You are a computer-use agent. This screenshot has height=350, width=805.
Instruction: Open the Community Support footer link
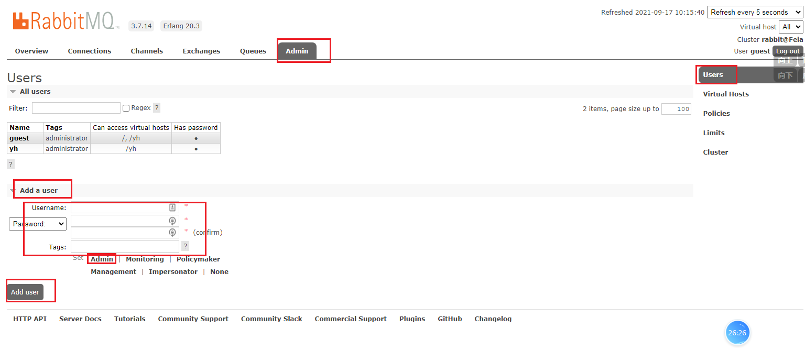(193, 319)
